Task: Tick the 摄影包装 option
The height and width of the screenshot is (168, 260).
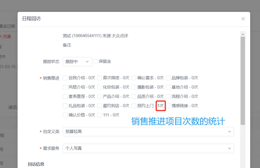Action: pyautogui.click(x=134, y=87)
